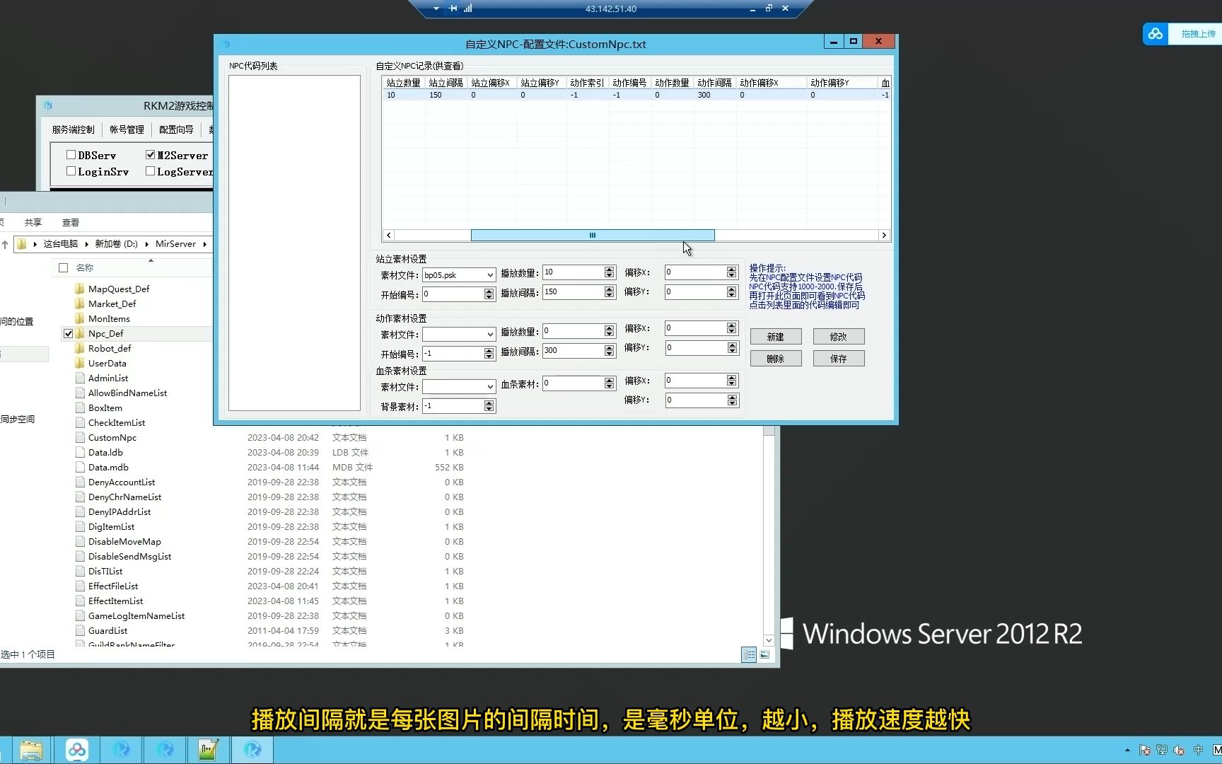This screenshot has width=1222, height=764.
Task: Click the Data.mdb file icon
Action: pos(80,467)
